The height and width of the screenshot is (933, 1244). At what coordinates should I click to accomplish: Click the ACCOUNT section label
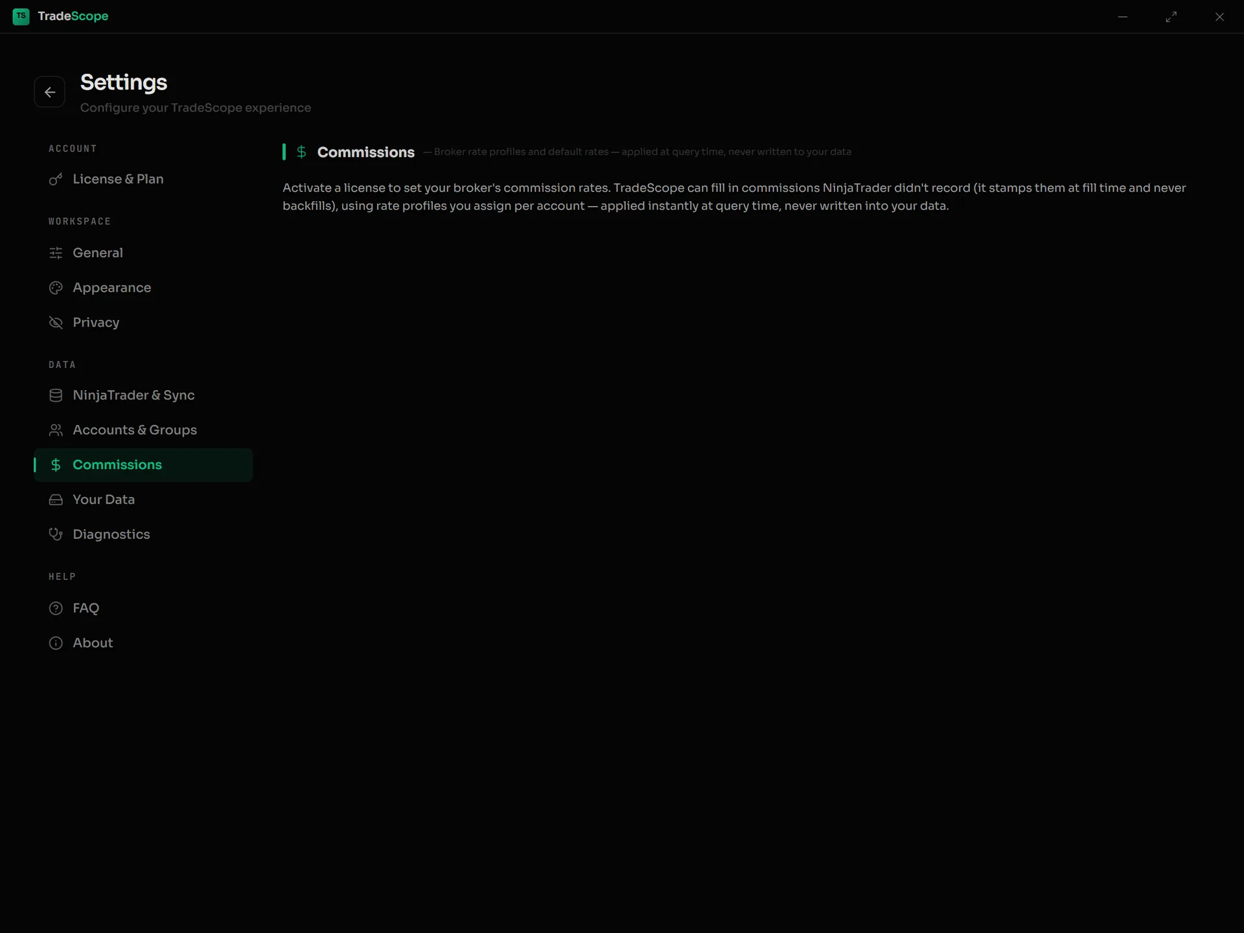pos(73,149)
